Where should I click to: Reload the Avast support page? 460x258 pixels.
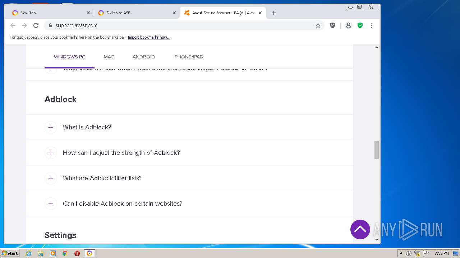click(x=36, y=25)
